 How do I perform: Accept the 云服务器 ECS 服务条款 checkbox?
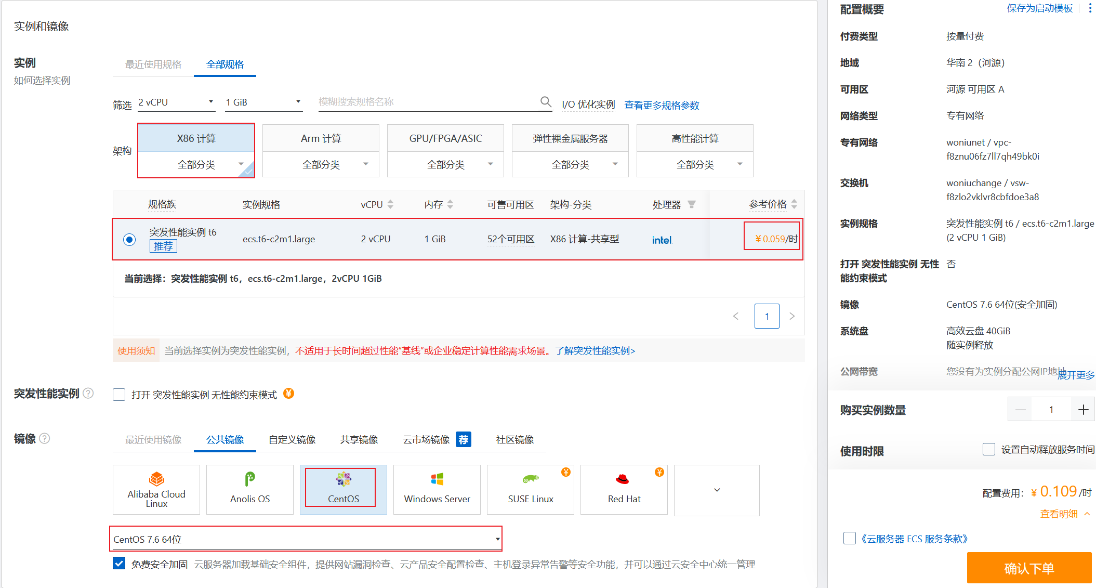pos(850,538)
